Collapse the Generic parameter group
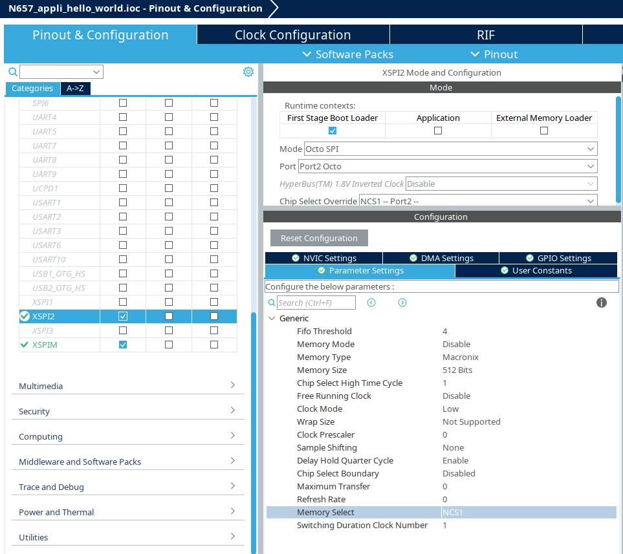The height and width of the screenshot is (554, 623). [x=272, y=319]
